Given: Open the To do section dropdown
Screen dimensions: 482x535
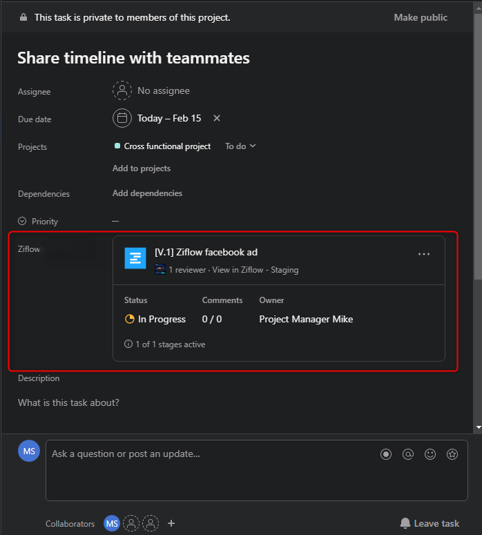Looking at the screenshot, I should point(240,146).
